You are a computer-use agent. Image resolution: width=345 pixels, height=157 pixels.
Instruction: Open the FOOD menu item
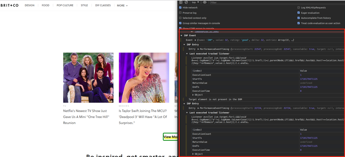pos(45,6)
